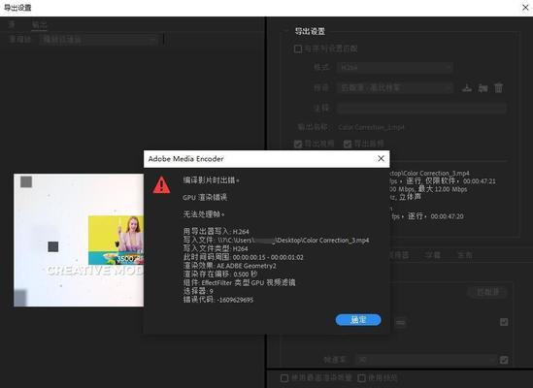Click the summary line ending 00:00:47:20
Viewport: 533px width, 388px height.
(x=427, y=216)
